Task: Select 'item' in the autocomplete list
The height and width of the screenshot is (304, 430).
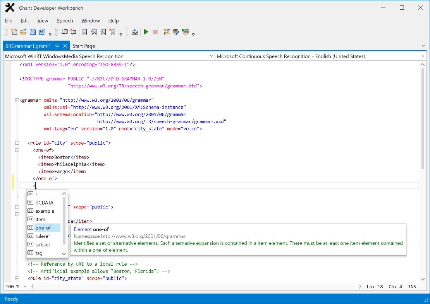Action: [44, 219]
